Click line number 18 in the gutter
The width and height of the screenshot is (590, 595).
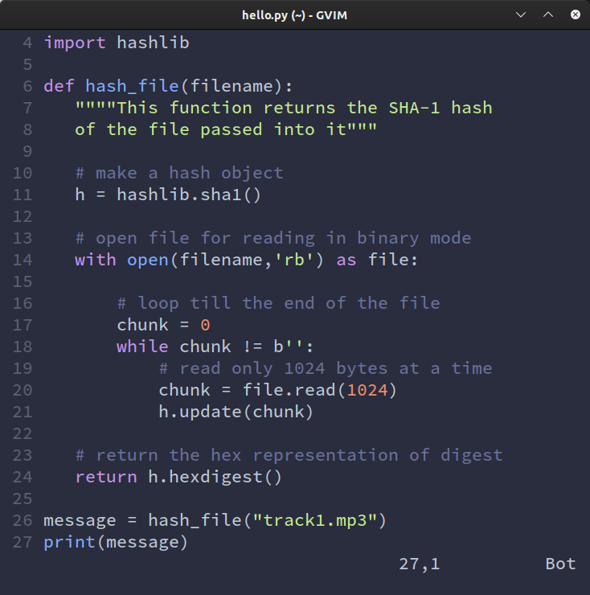point(23,347)
